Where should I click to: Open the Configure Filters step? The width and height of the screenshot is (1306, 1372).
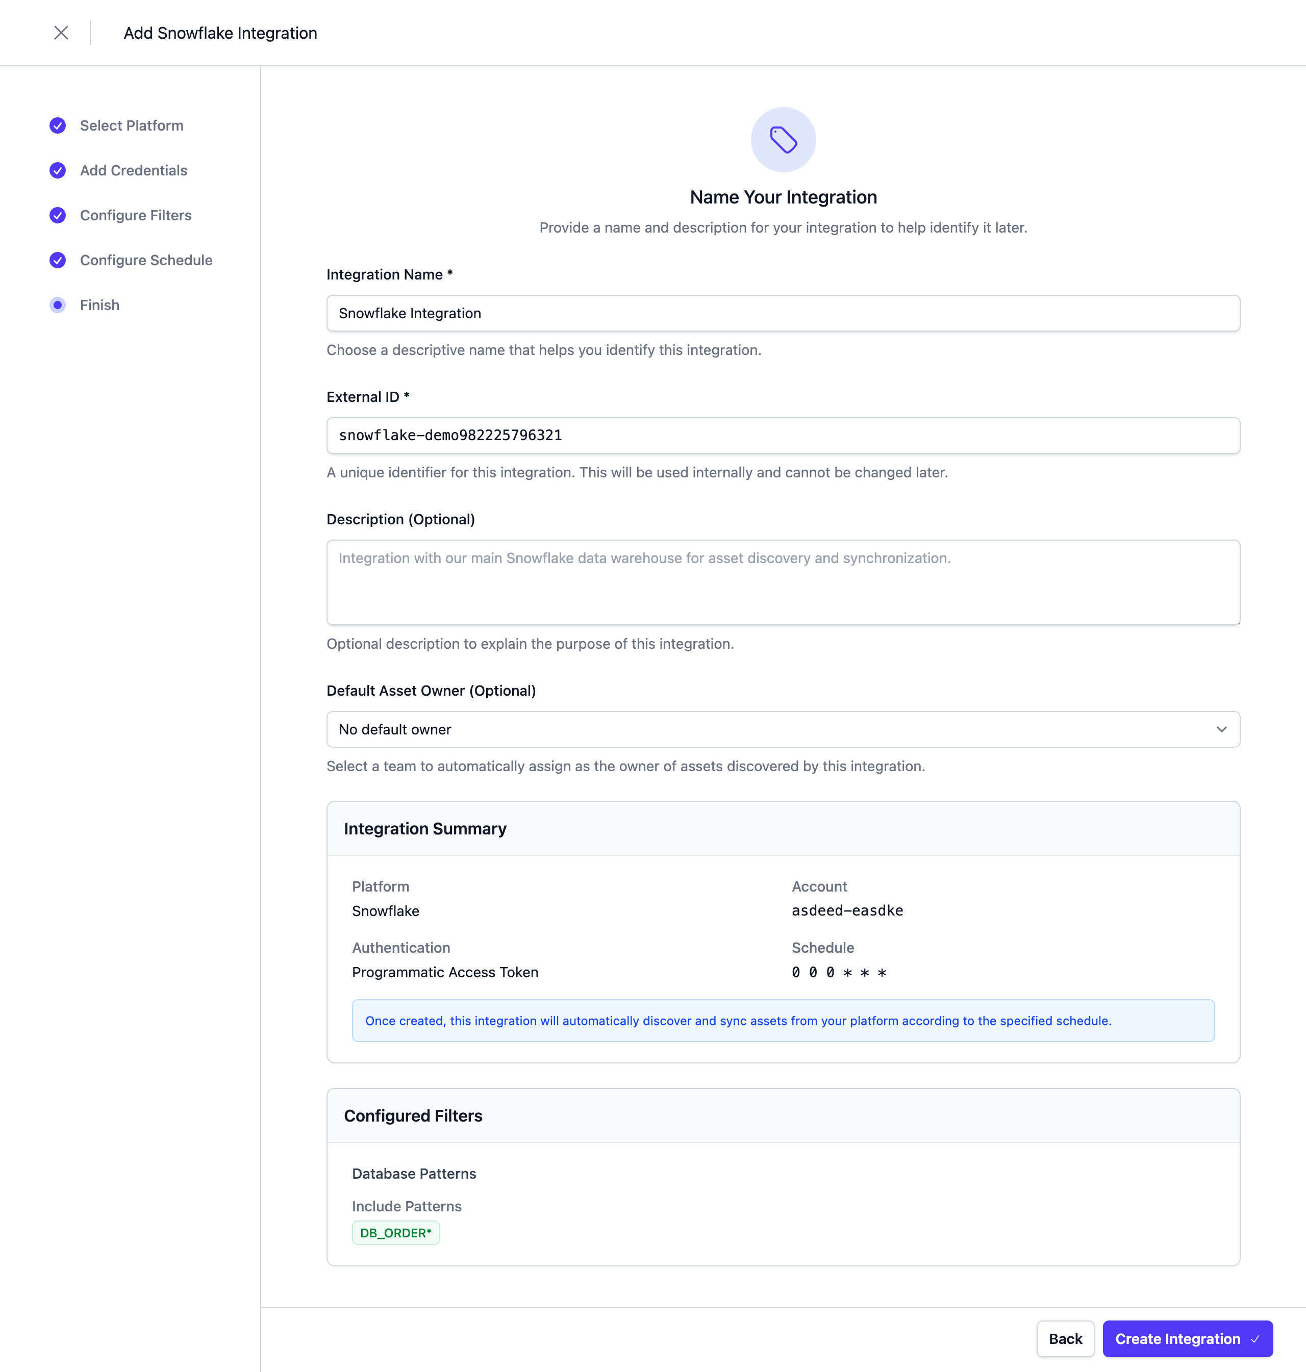136,215
